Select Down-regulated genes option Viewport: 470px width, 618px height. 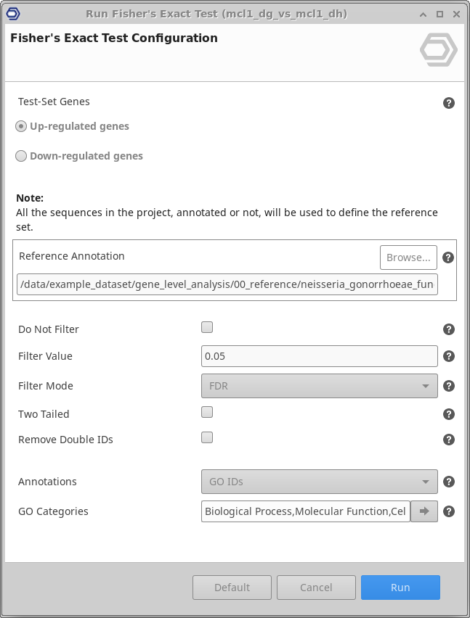coord(22,156)
